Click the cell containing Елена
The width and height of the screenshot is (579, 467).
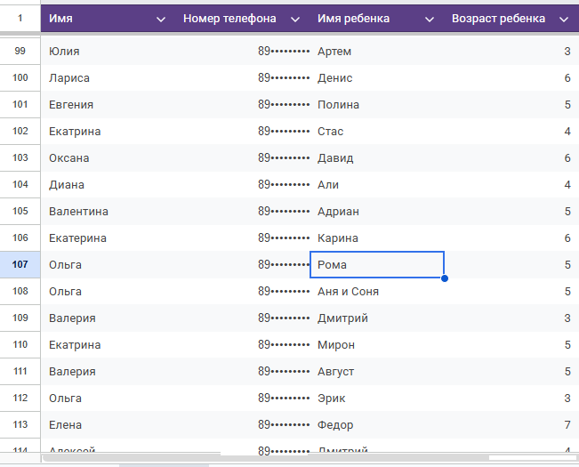pyautogui.click(x=109, y=424)
